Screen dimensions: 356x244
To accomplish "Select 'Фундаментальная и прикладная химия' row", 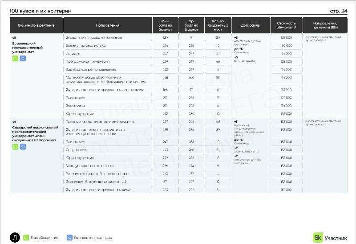I will (x=107, y=190).
